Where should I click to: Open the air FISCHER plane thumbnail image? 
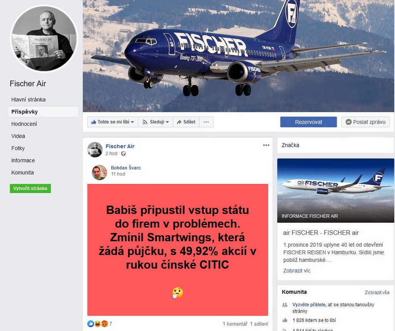(x=336, y=191)
